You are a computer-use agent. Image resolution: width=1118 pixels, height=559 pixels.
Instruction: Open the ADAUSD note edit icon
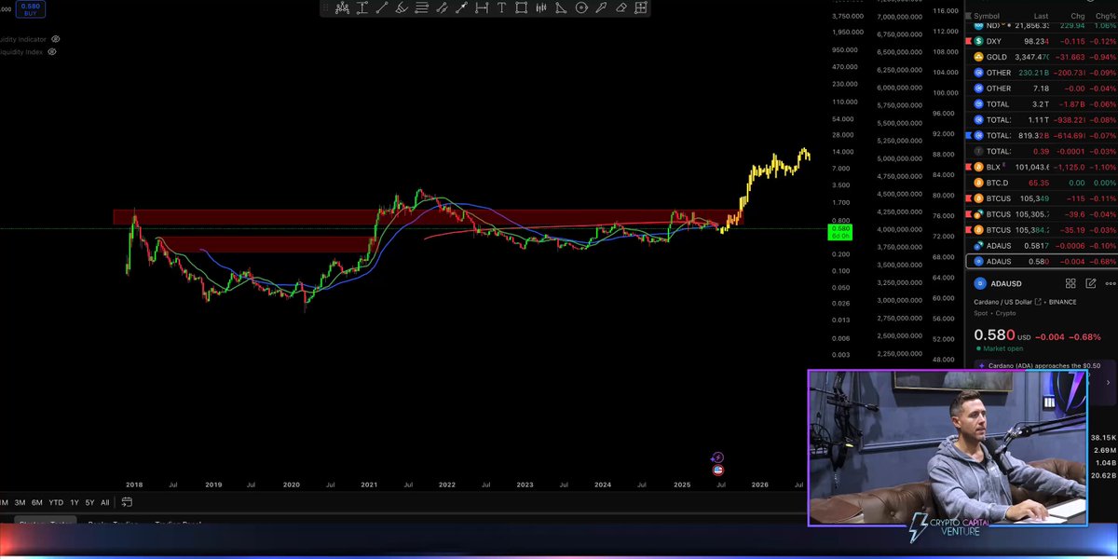coord(1090,283)
